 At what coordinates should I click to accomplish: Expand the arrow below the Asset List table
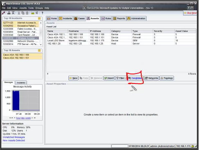click(47, 74)
